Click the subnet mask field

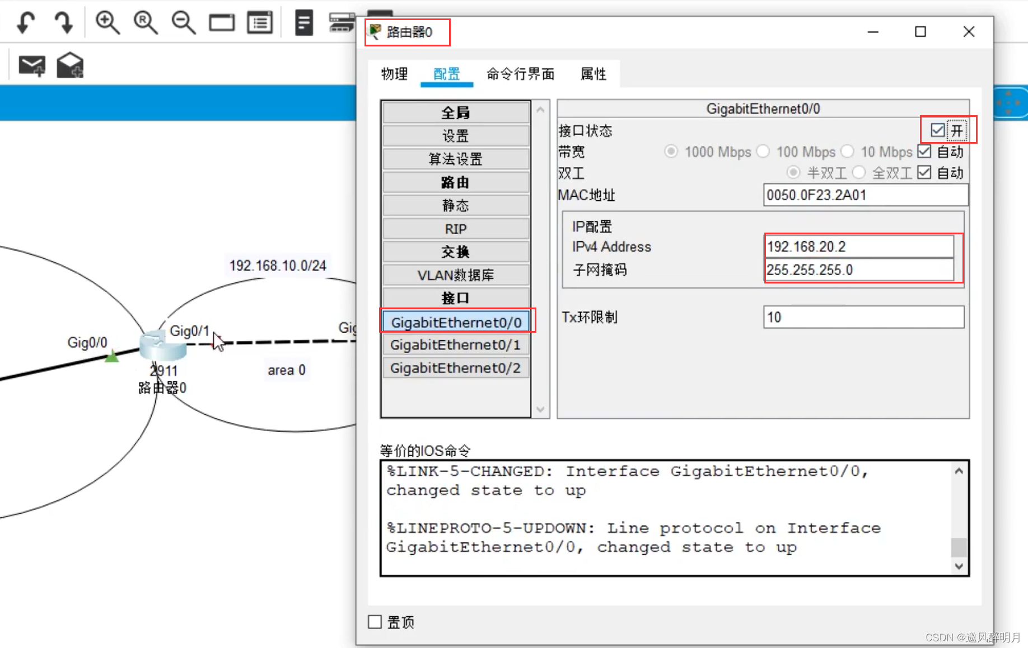coord(859,270)
